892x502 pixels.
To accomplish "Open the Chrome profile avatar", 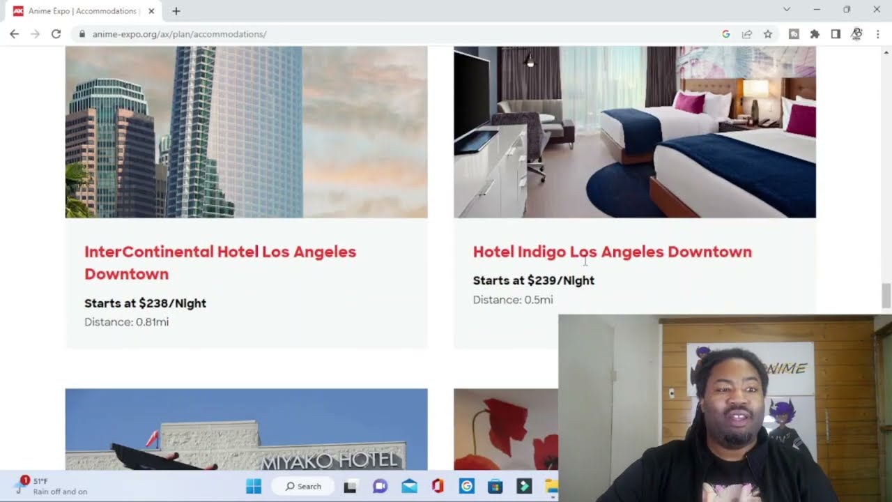I will click(856, 33).
